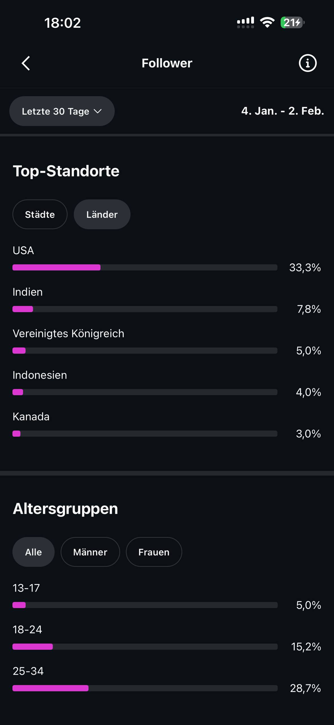
Task: Filter age groups by Frauen
Action: [154, 552]
